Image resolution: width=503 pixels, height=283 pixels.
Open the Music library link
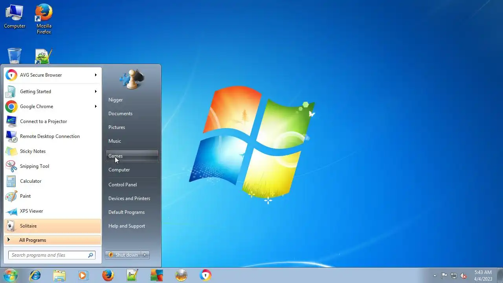132,141
